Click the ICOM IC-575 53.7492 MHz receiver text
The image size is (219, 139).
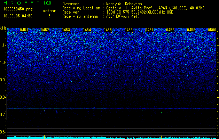[140, 12]
